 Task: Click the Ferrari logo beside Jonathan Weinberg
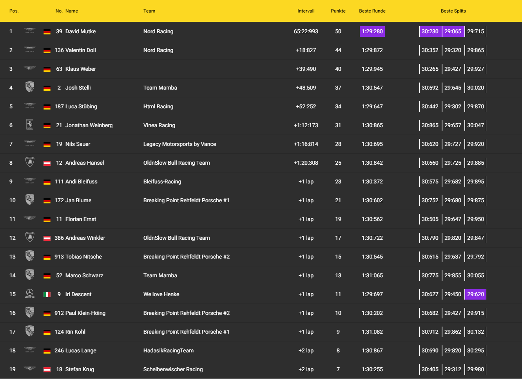[30, 125]
